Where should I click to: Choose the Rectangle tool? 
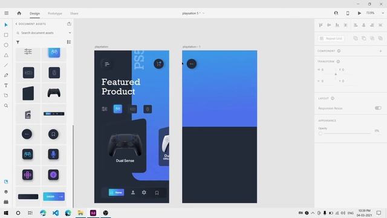click(x=6, y=35)
